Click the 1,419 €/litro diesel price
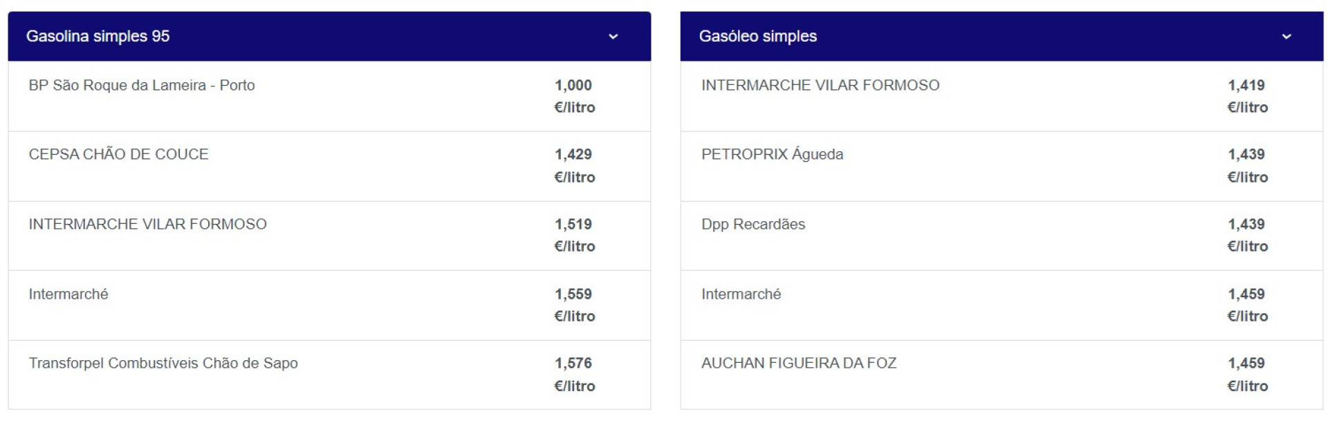The height and width of the screenshot is (423, 1328). (x=1247, y=96)
